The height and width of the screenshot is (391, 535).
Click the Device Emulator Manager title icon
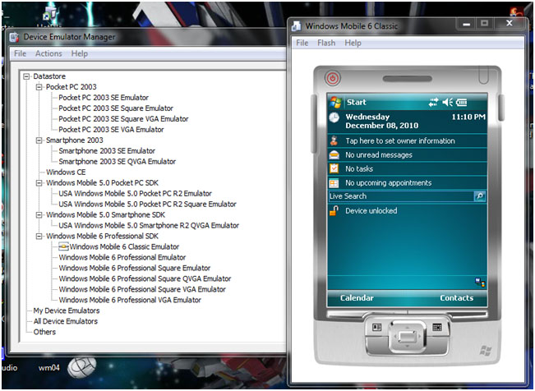tap(14, 37)
